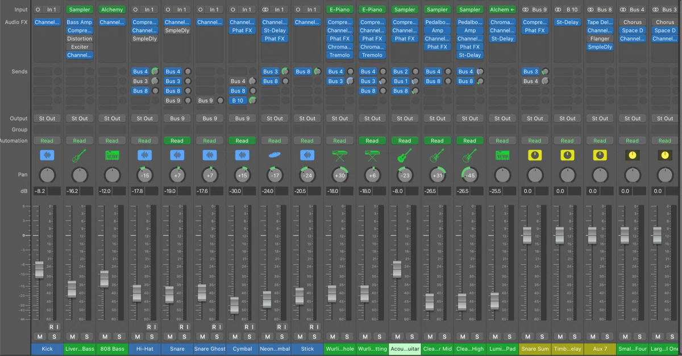Click the Wurli...tting keyboard track icon
The width and height of the screenshot is (682, 356).
372,155
